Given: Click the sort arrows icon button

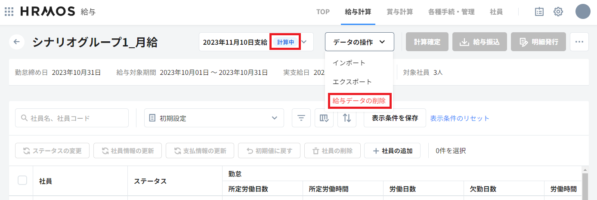Looking at the screenshot, I should pos(347,118).
